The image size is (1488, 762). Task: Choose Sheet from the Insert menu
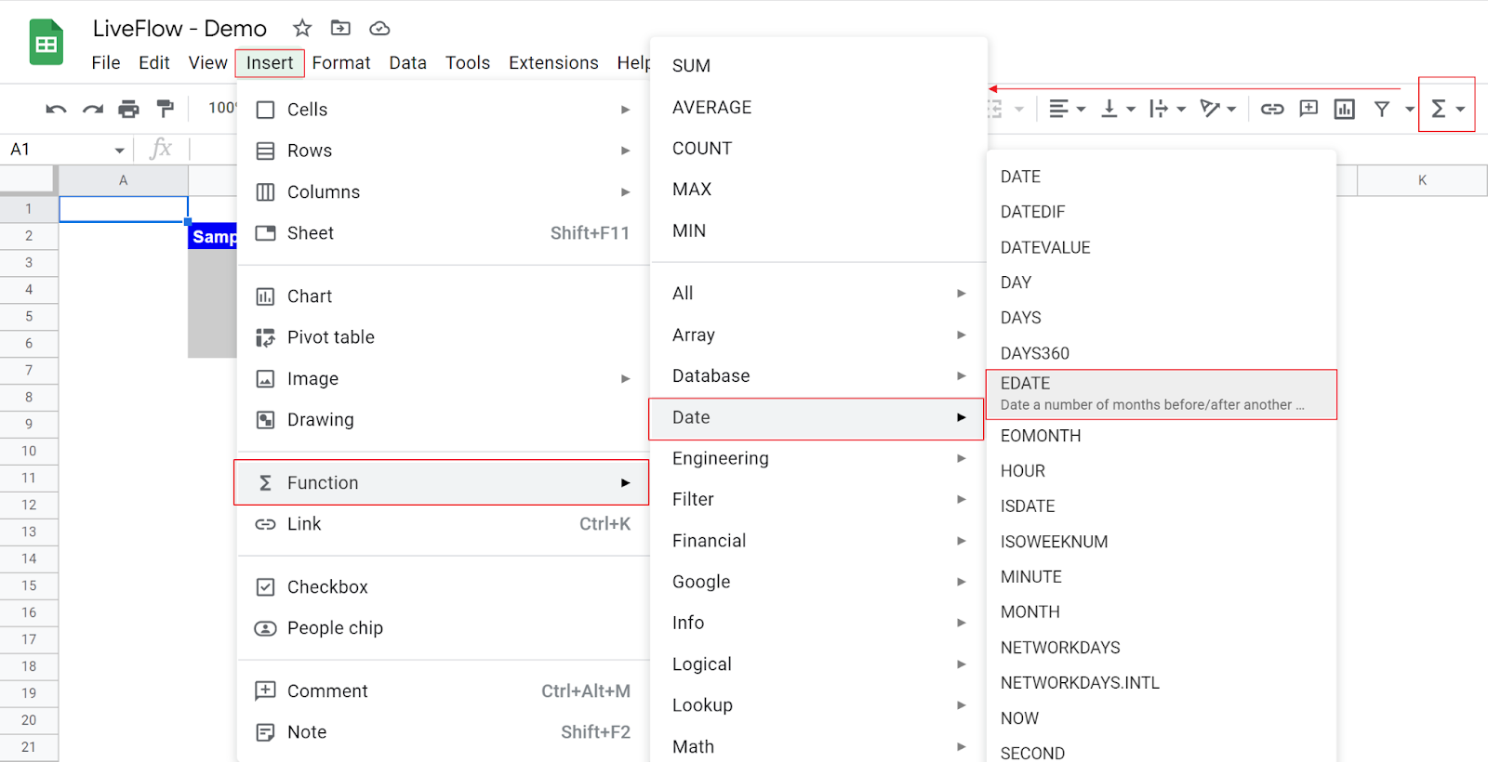click(443, 233)
